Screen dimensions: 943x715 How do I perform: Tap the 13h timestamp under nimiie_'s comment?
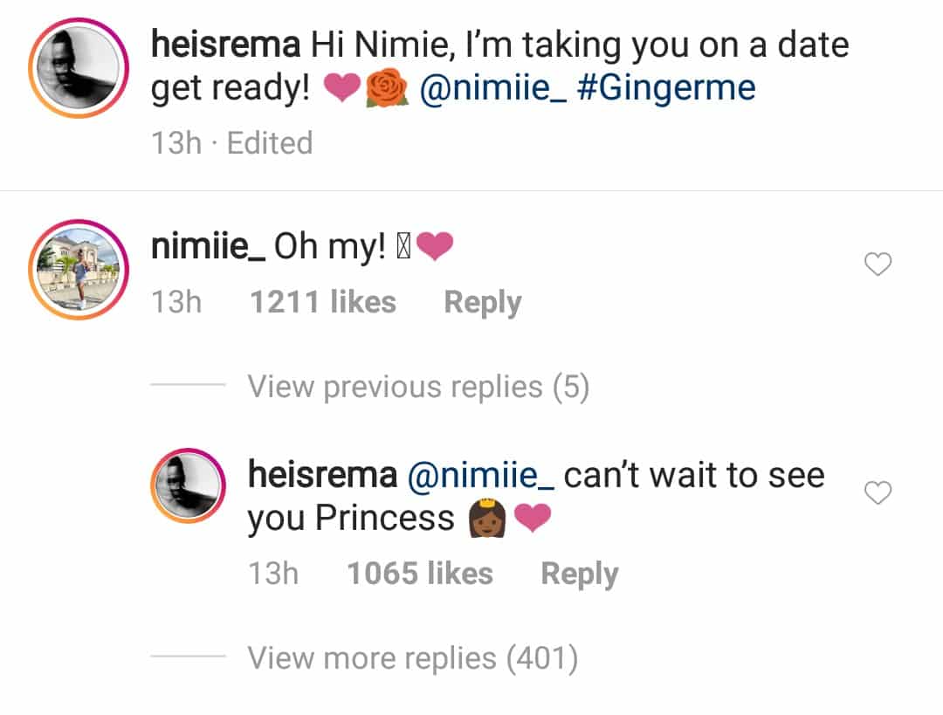click(x=176, y=302)
